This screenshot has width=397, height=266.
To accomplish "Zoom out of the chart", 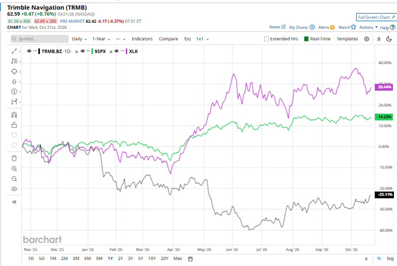I will 14,179.
